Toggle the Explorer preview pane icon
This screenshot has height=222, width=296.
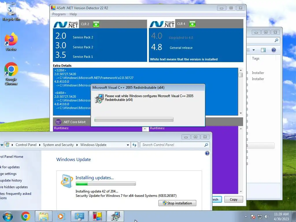(263, 50)
